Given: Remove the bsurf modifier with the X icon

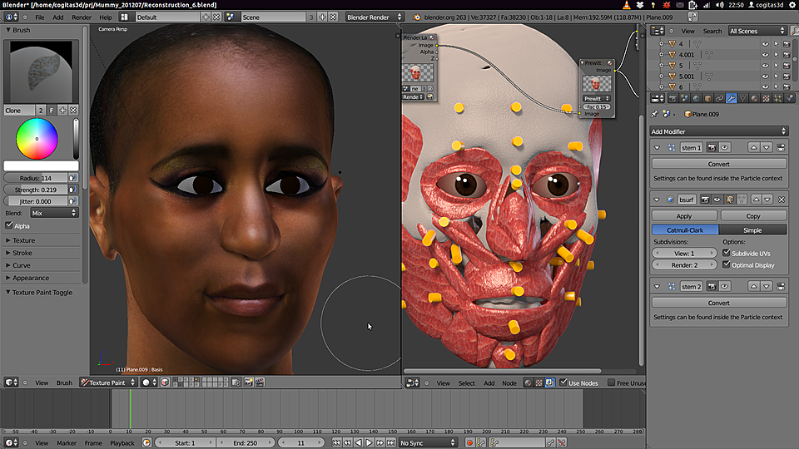Looking at the screenshot, I should [x=781, y=200].
